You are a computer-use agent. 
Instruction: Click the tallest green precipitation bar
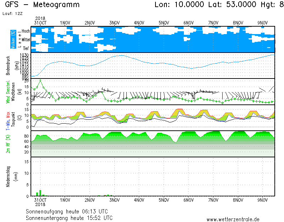click(x=40, y=193)
